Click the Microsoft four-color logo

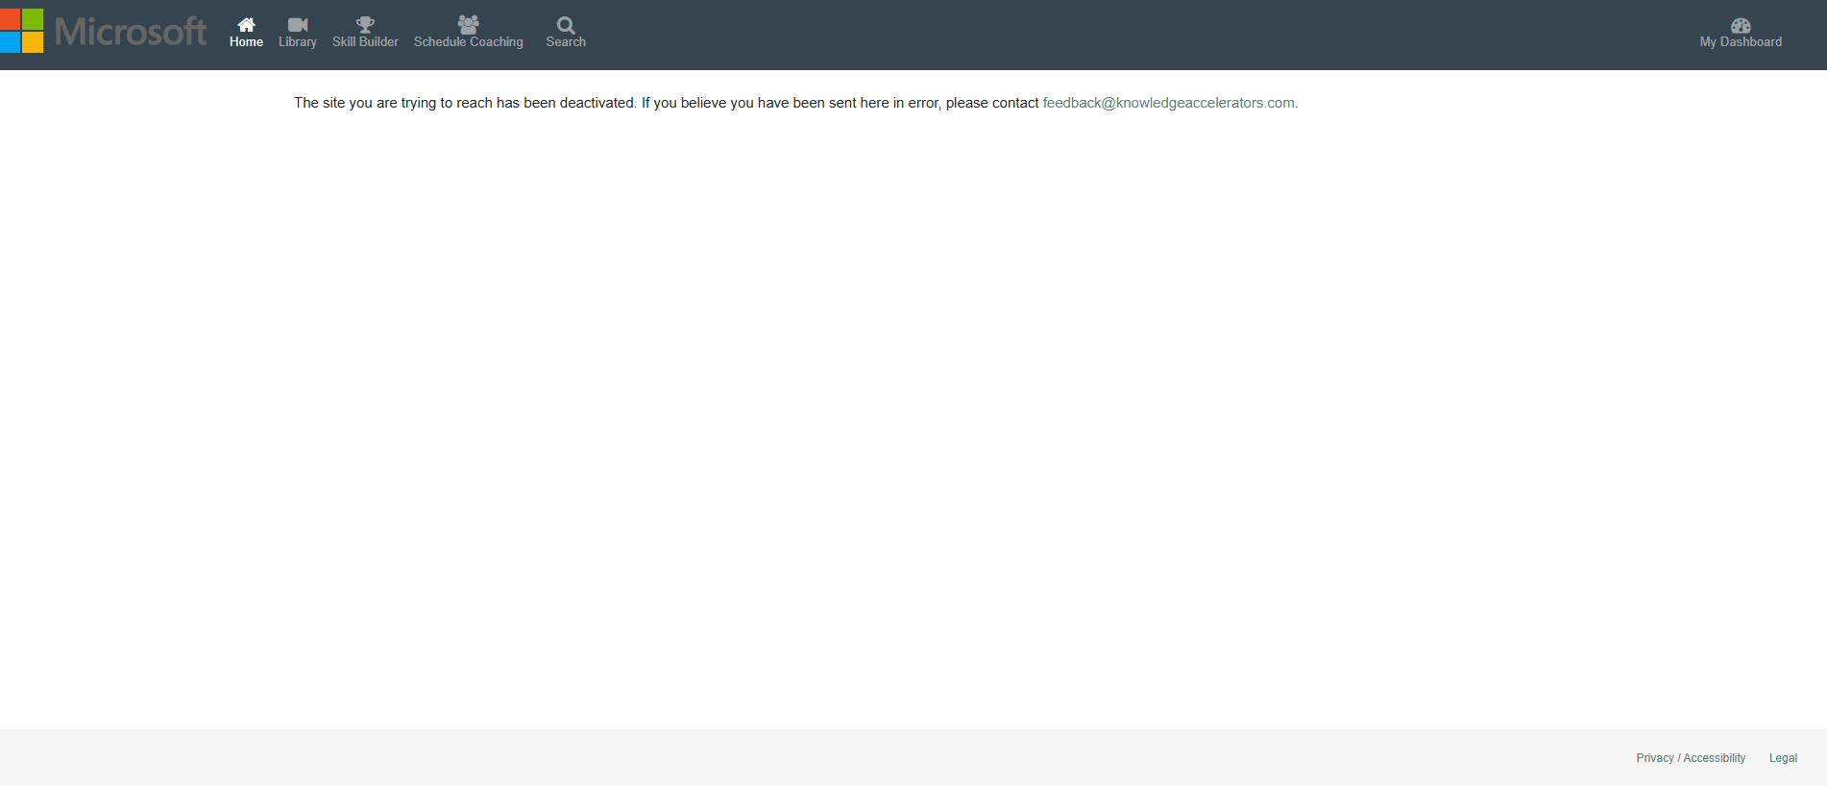pyautogui.click(x=21, y=31)
